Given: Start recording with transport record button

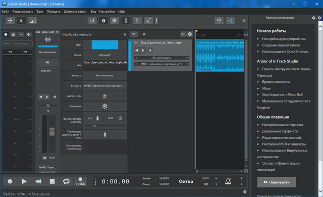Looking at the screenshot, I should tap(10, 181).
